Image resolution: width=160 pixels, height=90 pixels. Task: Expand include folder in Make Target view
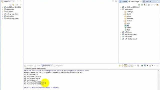pyautogui.click(x=123, y=21)
